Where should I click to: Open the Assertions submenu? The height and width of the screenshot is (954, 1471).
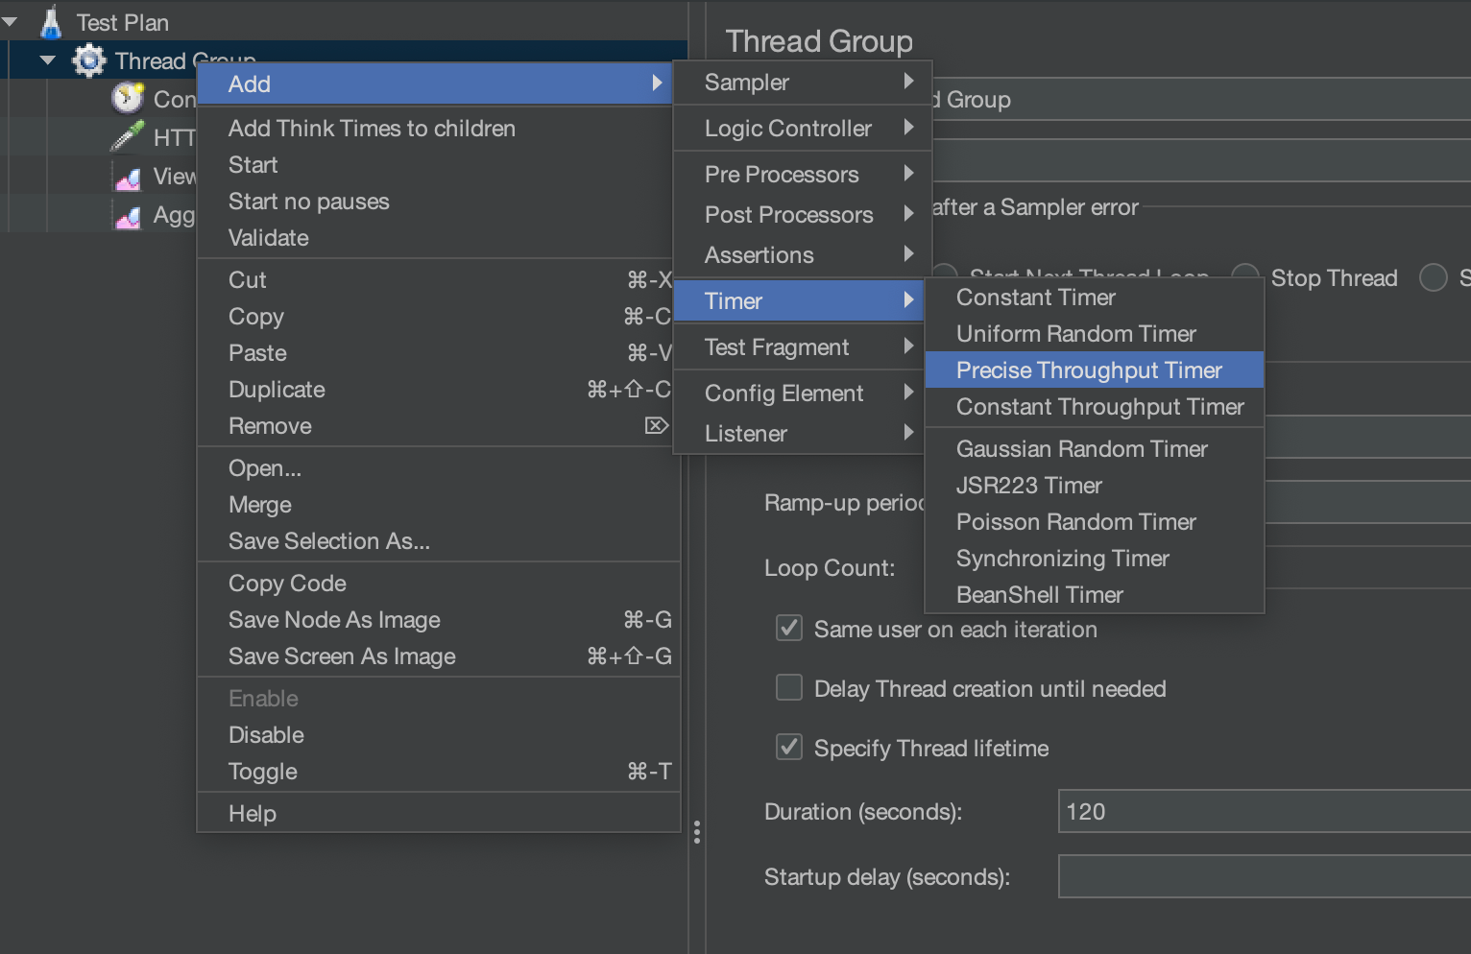pyautogui.click(x=803, y=255)
